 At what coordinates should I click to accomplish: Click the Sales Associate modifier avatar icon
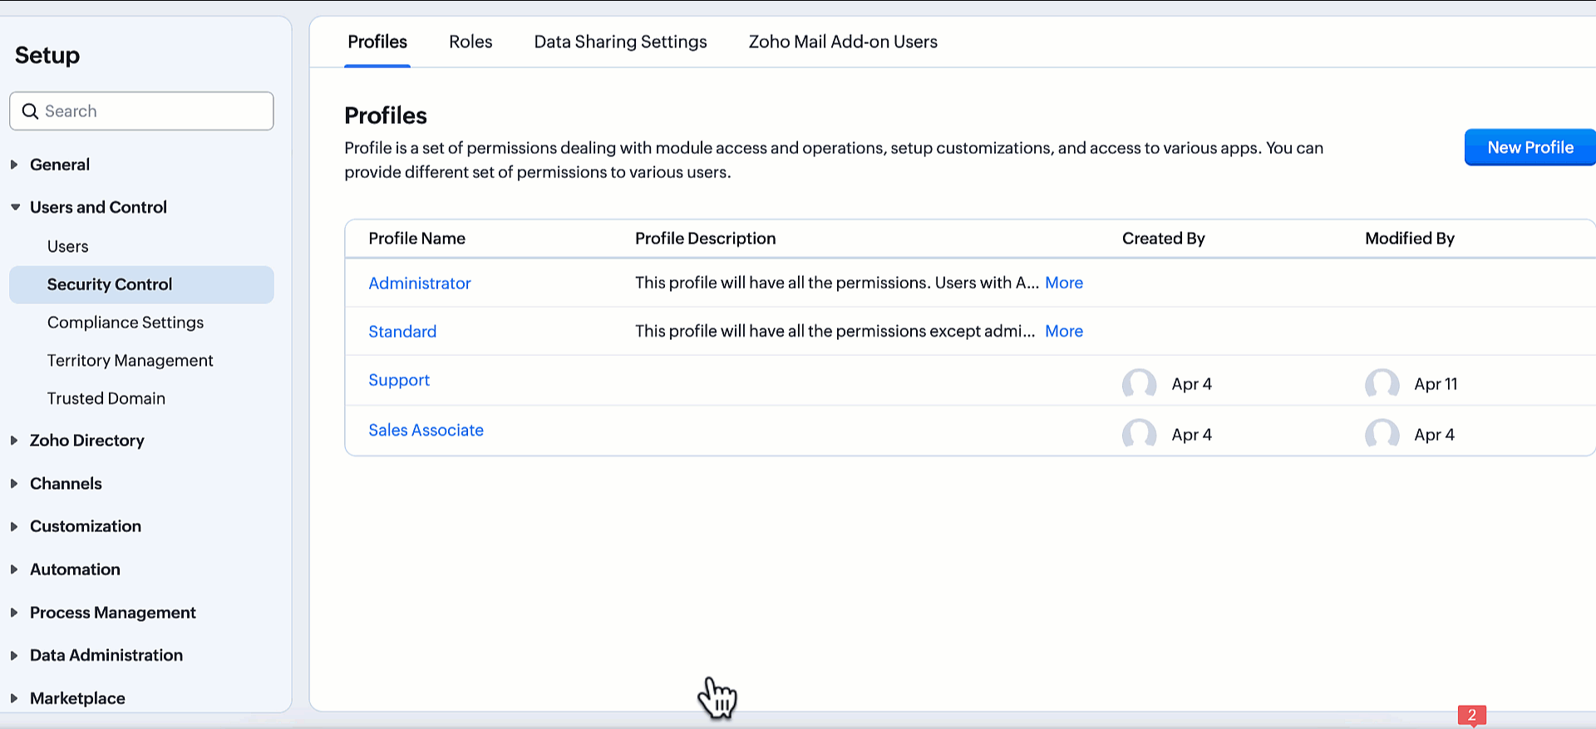click(1382, 434)
